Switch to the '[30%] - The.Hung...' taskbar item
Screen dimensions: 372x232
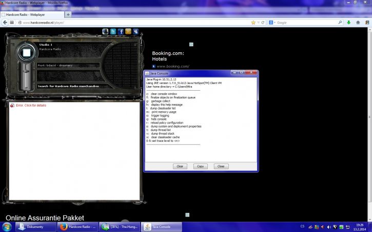[x=120, y=227]
